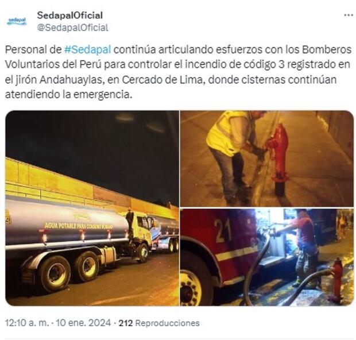
Task: Click the small hydrant beside fire truck
Action: point(336,279)
